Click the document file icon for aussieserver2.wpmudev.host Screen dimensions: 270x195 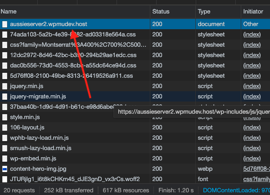(x=5, y=24)
